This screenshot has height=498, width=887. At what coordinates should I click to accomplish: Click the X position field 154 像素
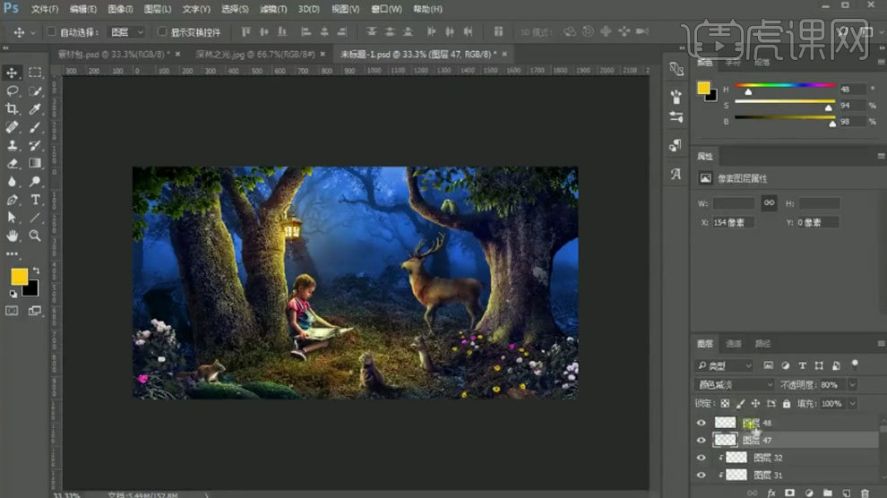[733, 223]
